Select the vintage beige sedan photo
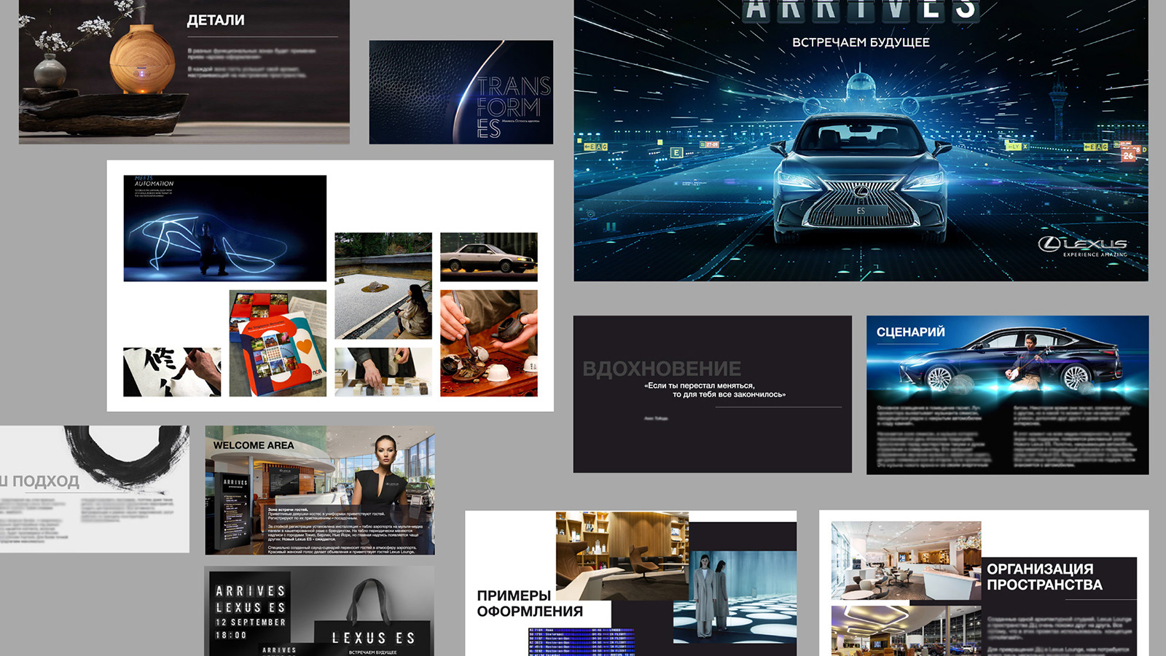This screenshot has height=656, width=1166. 489,257
